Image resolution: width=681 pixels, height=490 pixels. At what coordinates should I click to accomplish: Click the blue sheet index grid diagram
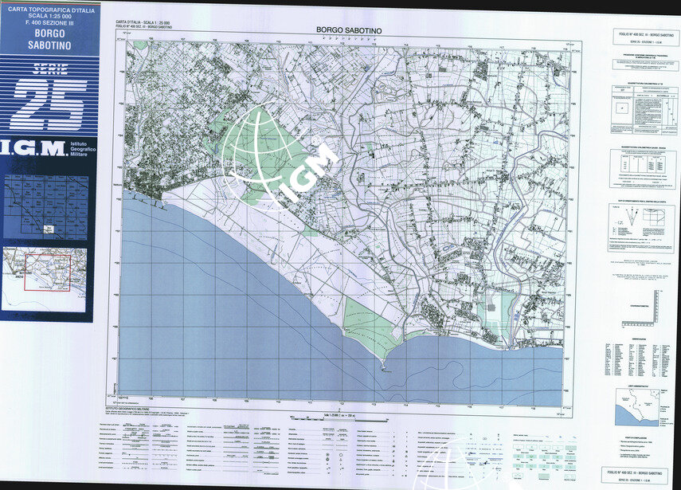coord(45,207)
